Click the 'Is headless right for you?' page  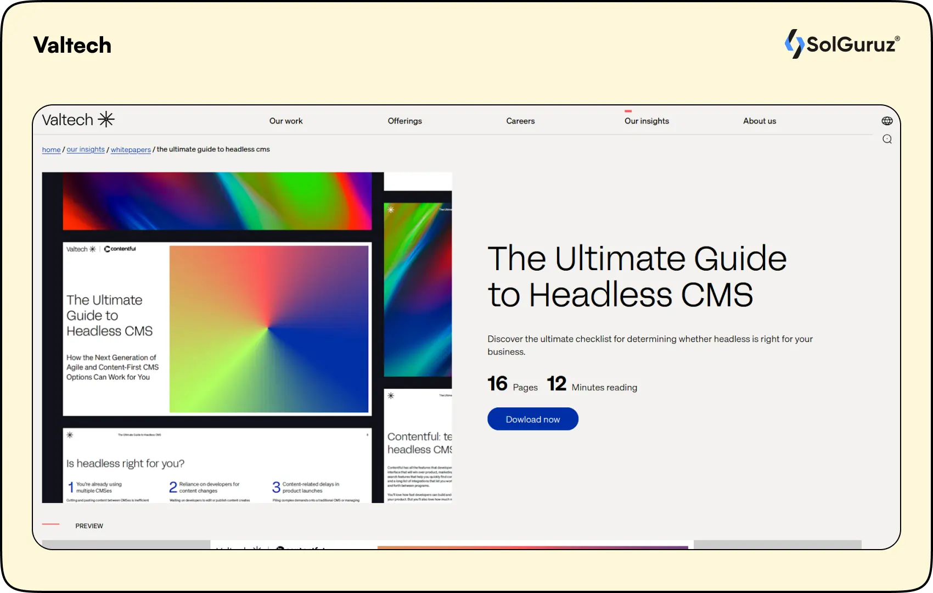coord(217,466)
